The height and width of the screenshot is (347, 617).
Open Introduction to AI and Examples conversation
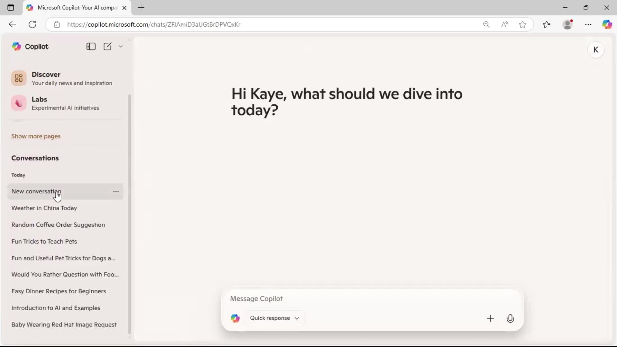tap(65, 308)
